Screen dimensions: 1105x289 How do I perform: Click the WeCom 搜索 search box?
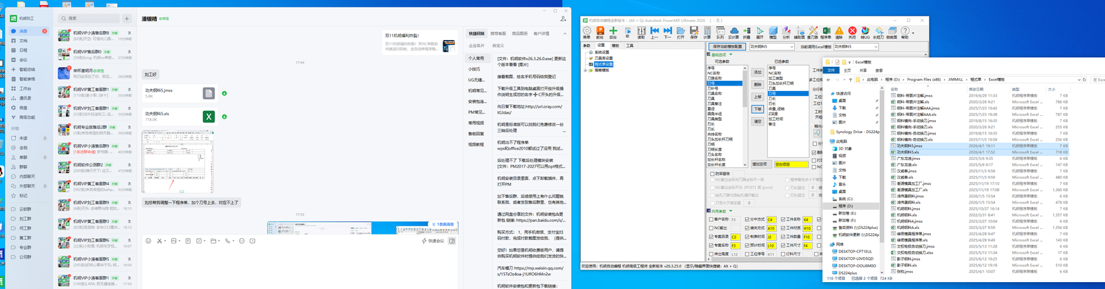click(x=89, y=19)
